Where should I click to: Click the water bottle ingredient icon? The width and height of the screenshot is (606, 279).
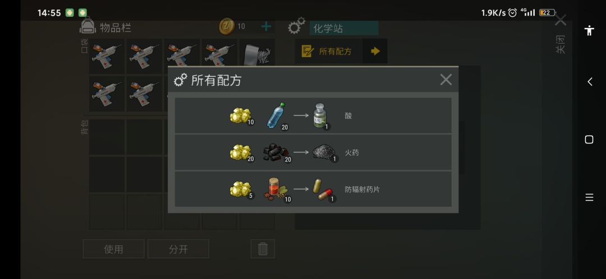click(x=277, y=116)
